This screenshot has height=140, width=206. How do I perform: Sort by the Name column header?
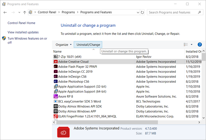click(x=57, y=51)
